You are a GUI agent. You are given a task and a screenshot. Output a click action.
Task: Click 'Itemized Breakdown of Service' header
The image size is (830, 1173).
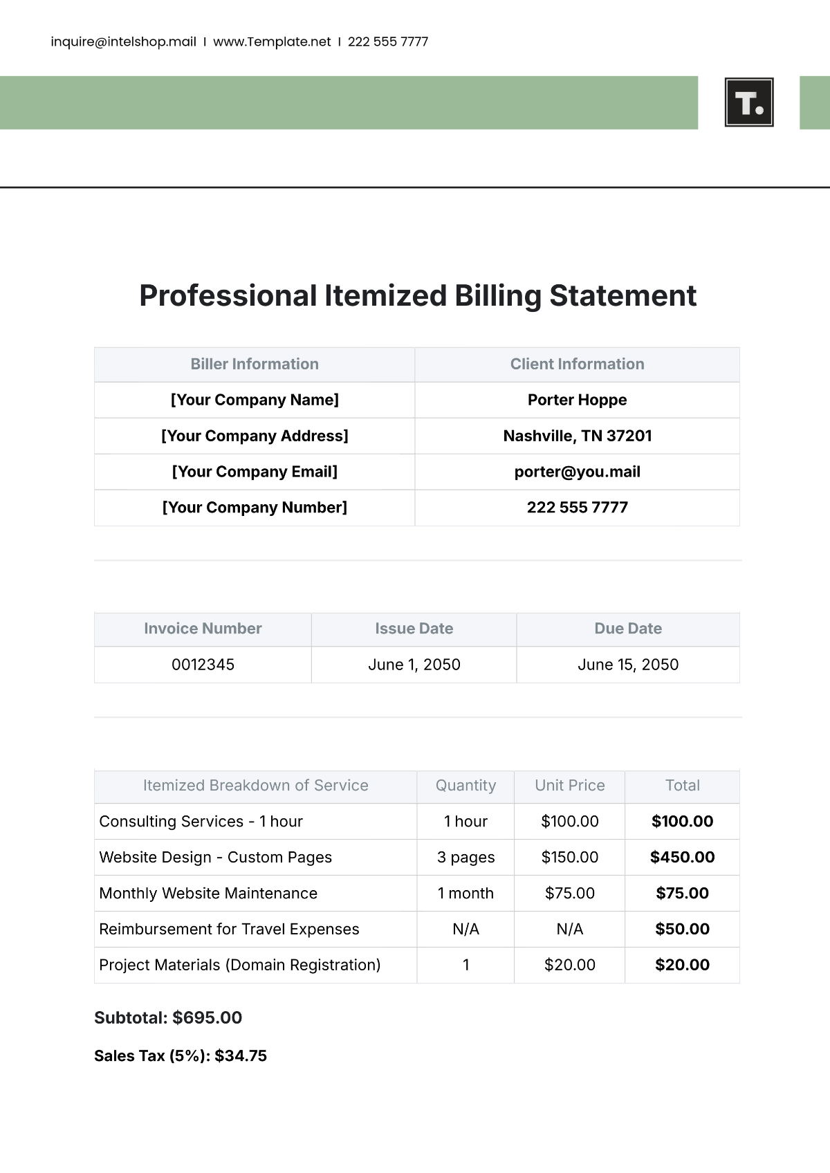pyautogui.click(x=256, y=786)
